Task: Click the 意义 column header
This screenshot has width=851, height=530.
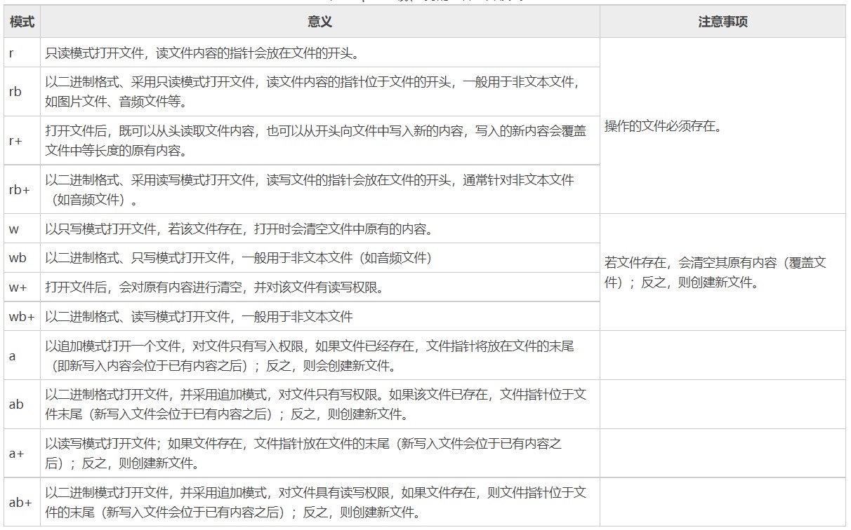Action: [x=319, y=22]
